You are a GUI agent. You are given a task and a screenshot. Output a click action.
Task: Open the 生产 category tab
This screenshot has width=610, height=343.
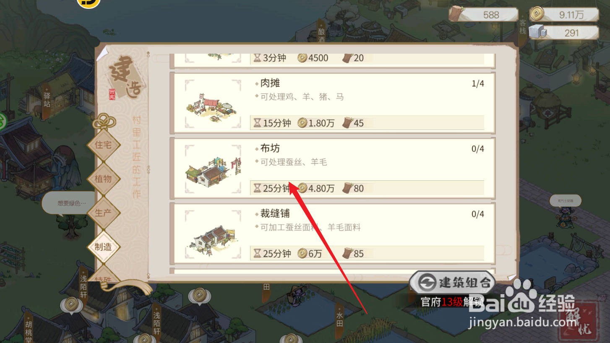(x=103, y=213)
